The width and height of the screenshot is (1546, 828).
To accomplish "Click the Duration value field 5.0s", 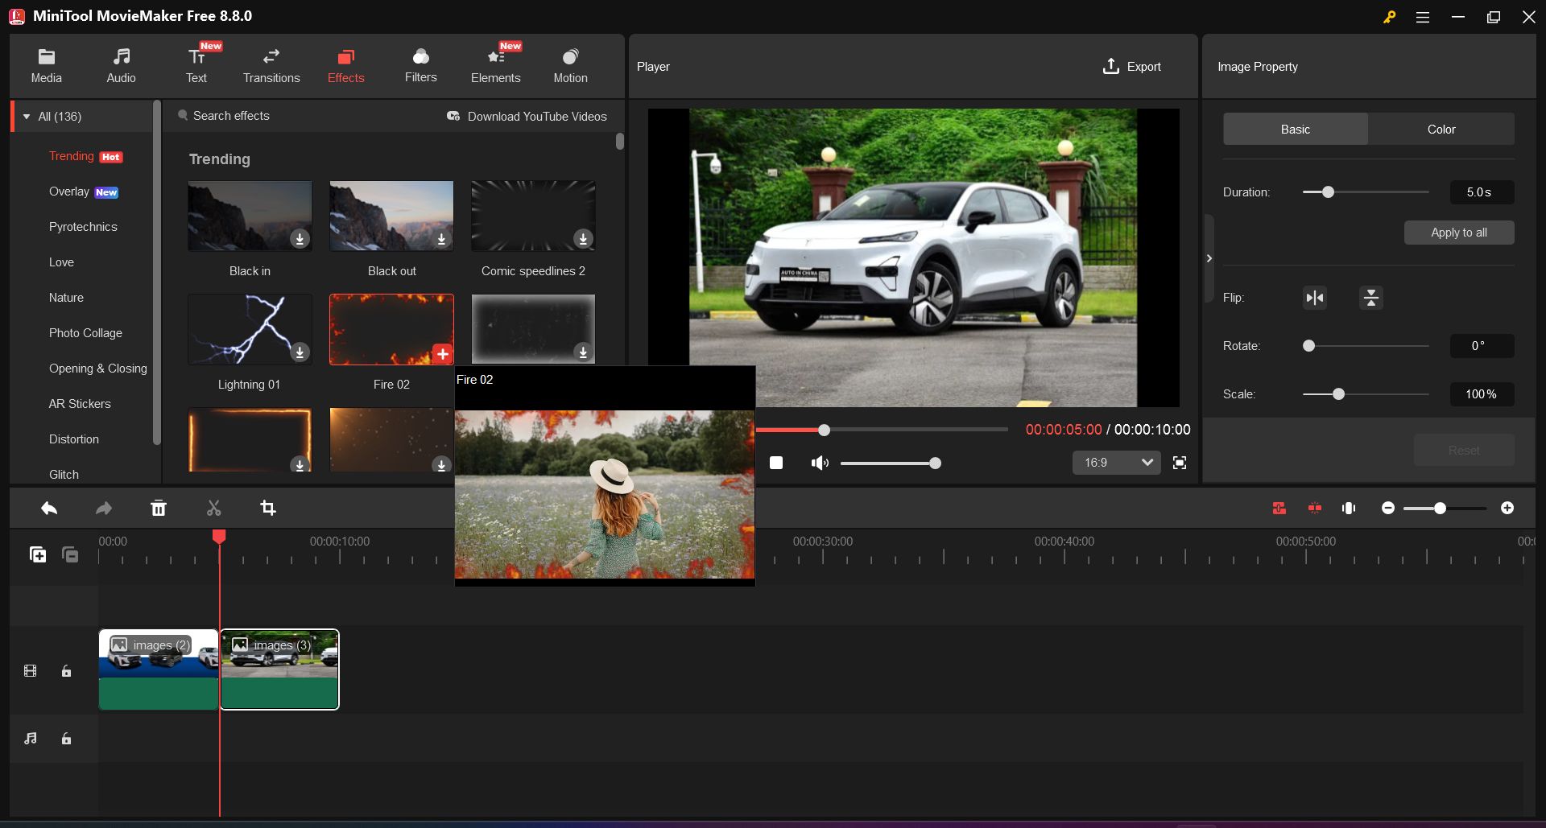I will coord(1482,192).
